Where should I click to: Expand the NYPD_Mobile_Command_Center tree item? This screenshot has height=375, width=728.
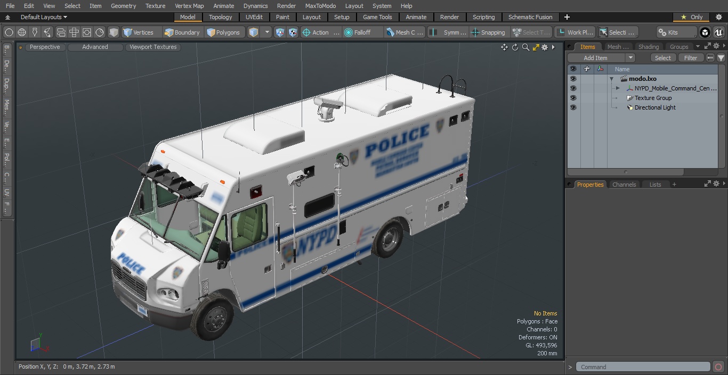coord(618,88)
